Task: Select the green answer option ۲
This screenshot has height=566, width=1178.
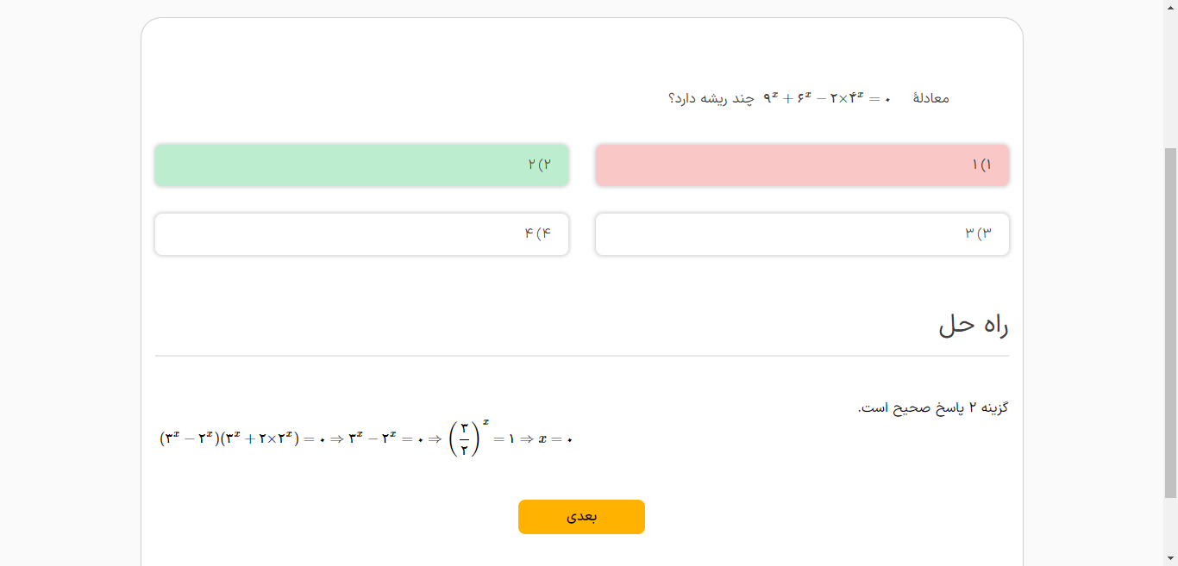Action: (361, 165)
